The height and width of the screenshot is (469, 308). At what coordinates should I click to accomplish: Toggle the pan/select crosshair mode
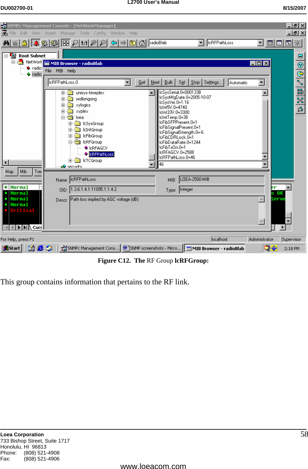(66, 43)
